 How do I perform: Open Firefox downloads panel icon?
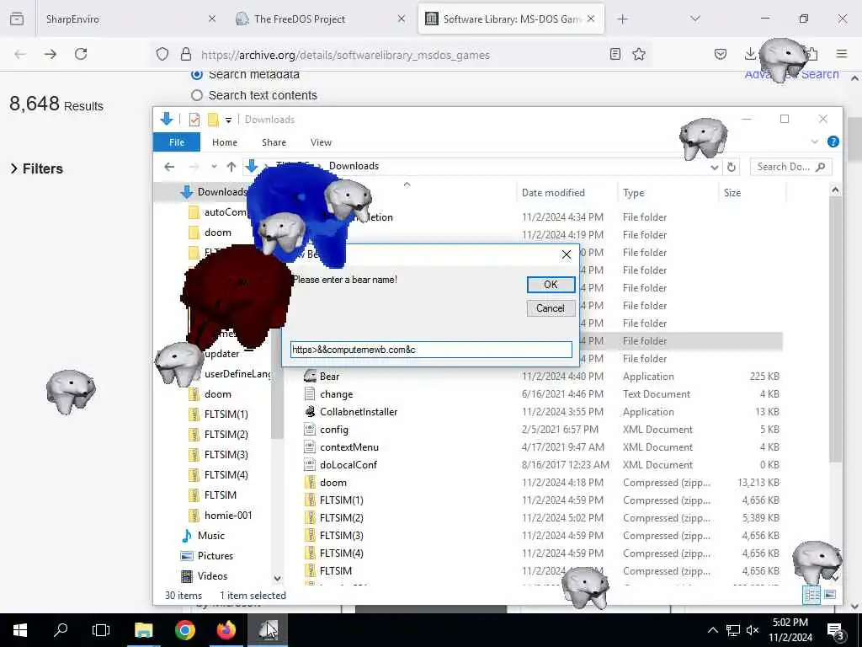(x=750, y=54)
